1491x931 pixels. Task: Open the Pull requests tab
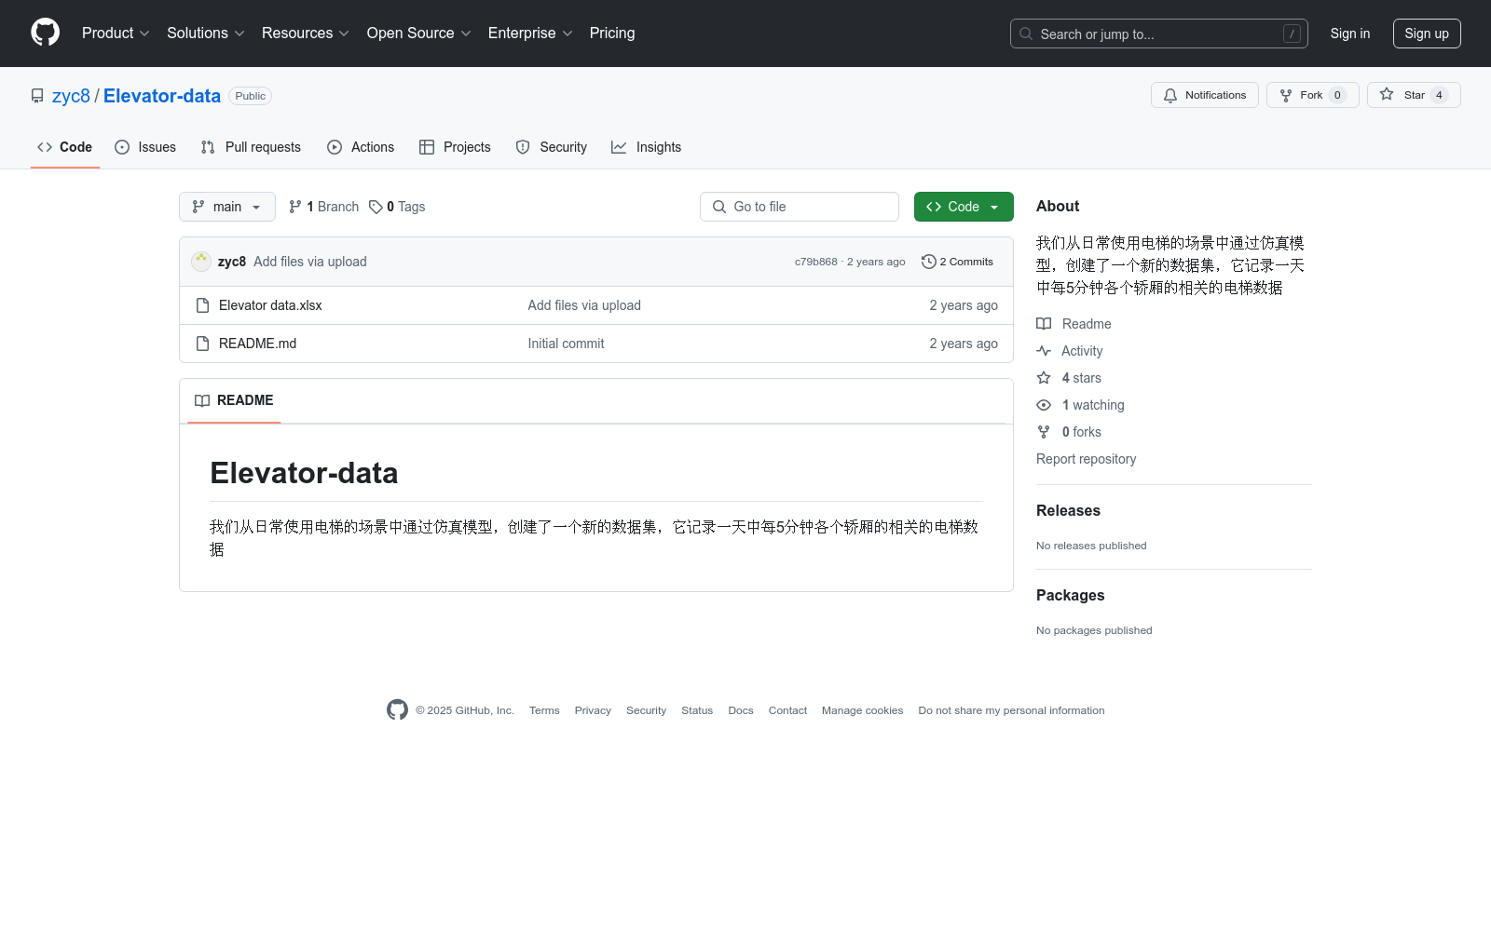pos(251,147)
